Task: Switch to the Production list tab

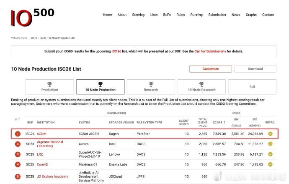Action: pyautogui.click(x=49, y=87)
